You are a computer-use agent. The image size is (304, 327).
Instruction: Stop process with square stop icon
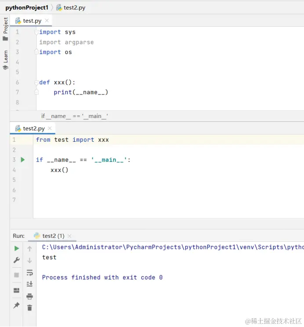pyautogui.click(x=17, y=275)
